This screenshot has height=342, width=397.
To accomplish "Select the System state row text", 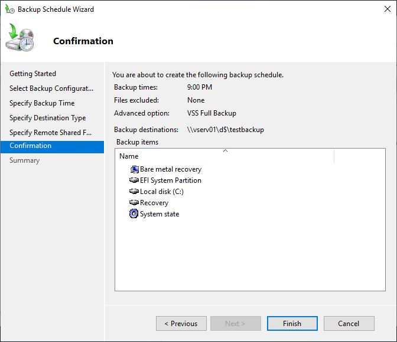I will tap(160, 214).
